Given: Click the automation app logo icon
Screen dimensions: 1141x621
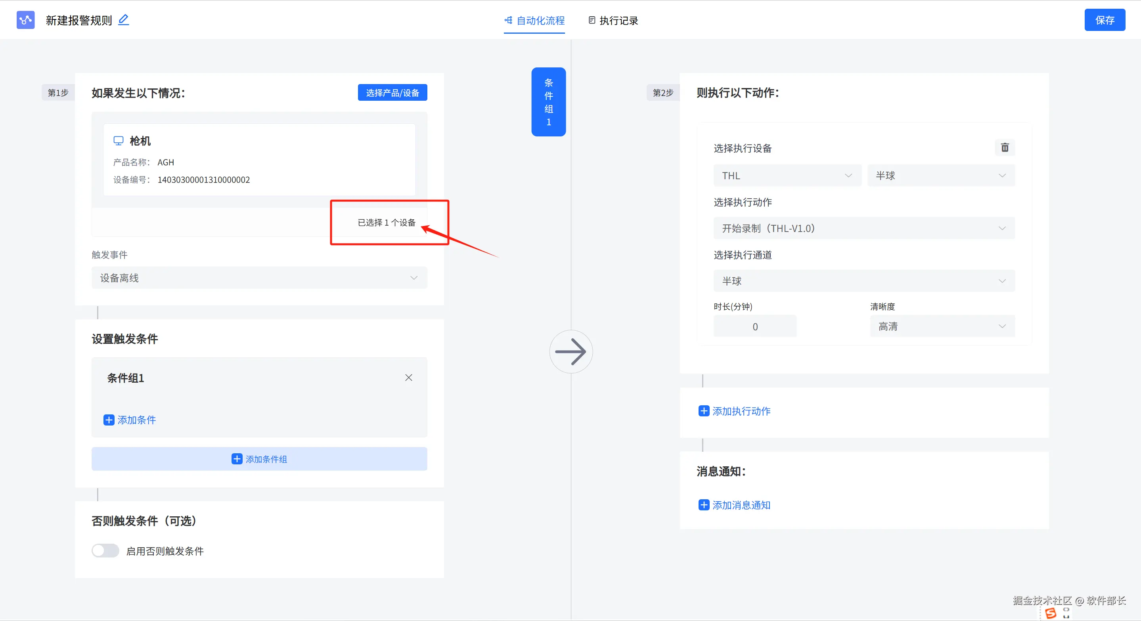Looking at the screenshot, I should point(26,20).
